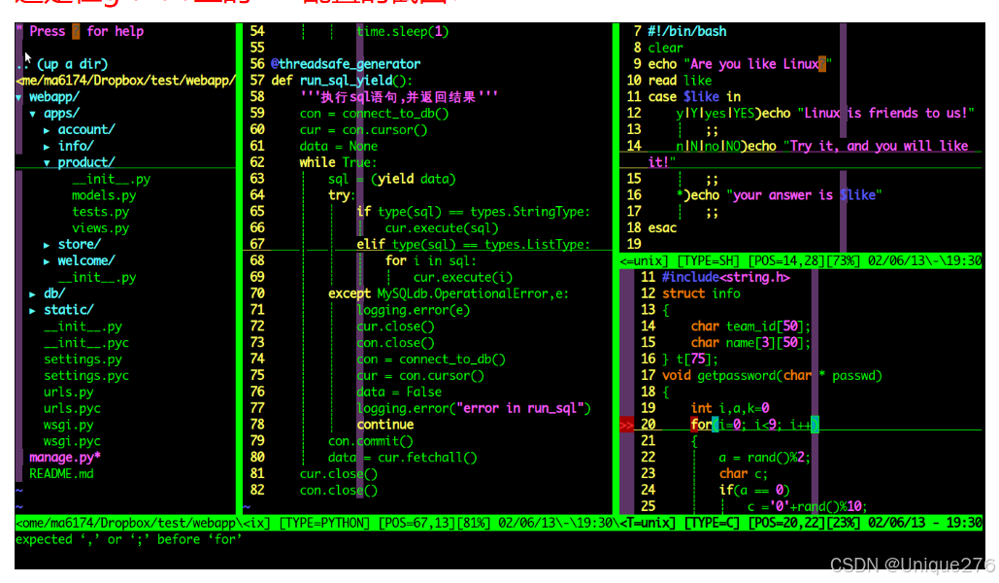Click line number 54 in Python pane
The image size is (999, 583).
point(256,31)
